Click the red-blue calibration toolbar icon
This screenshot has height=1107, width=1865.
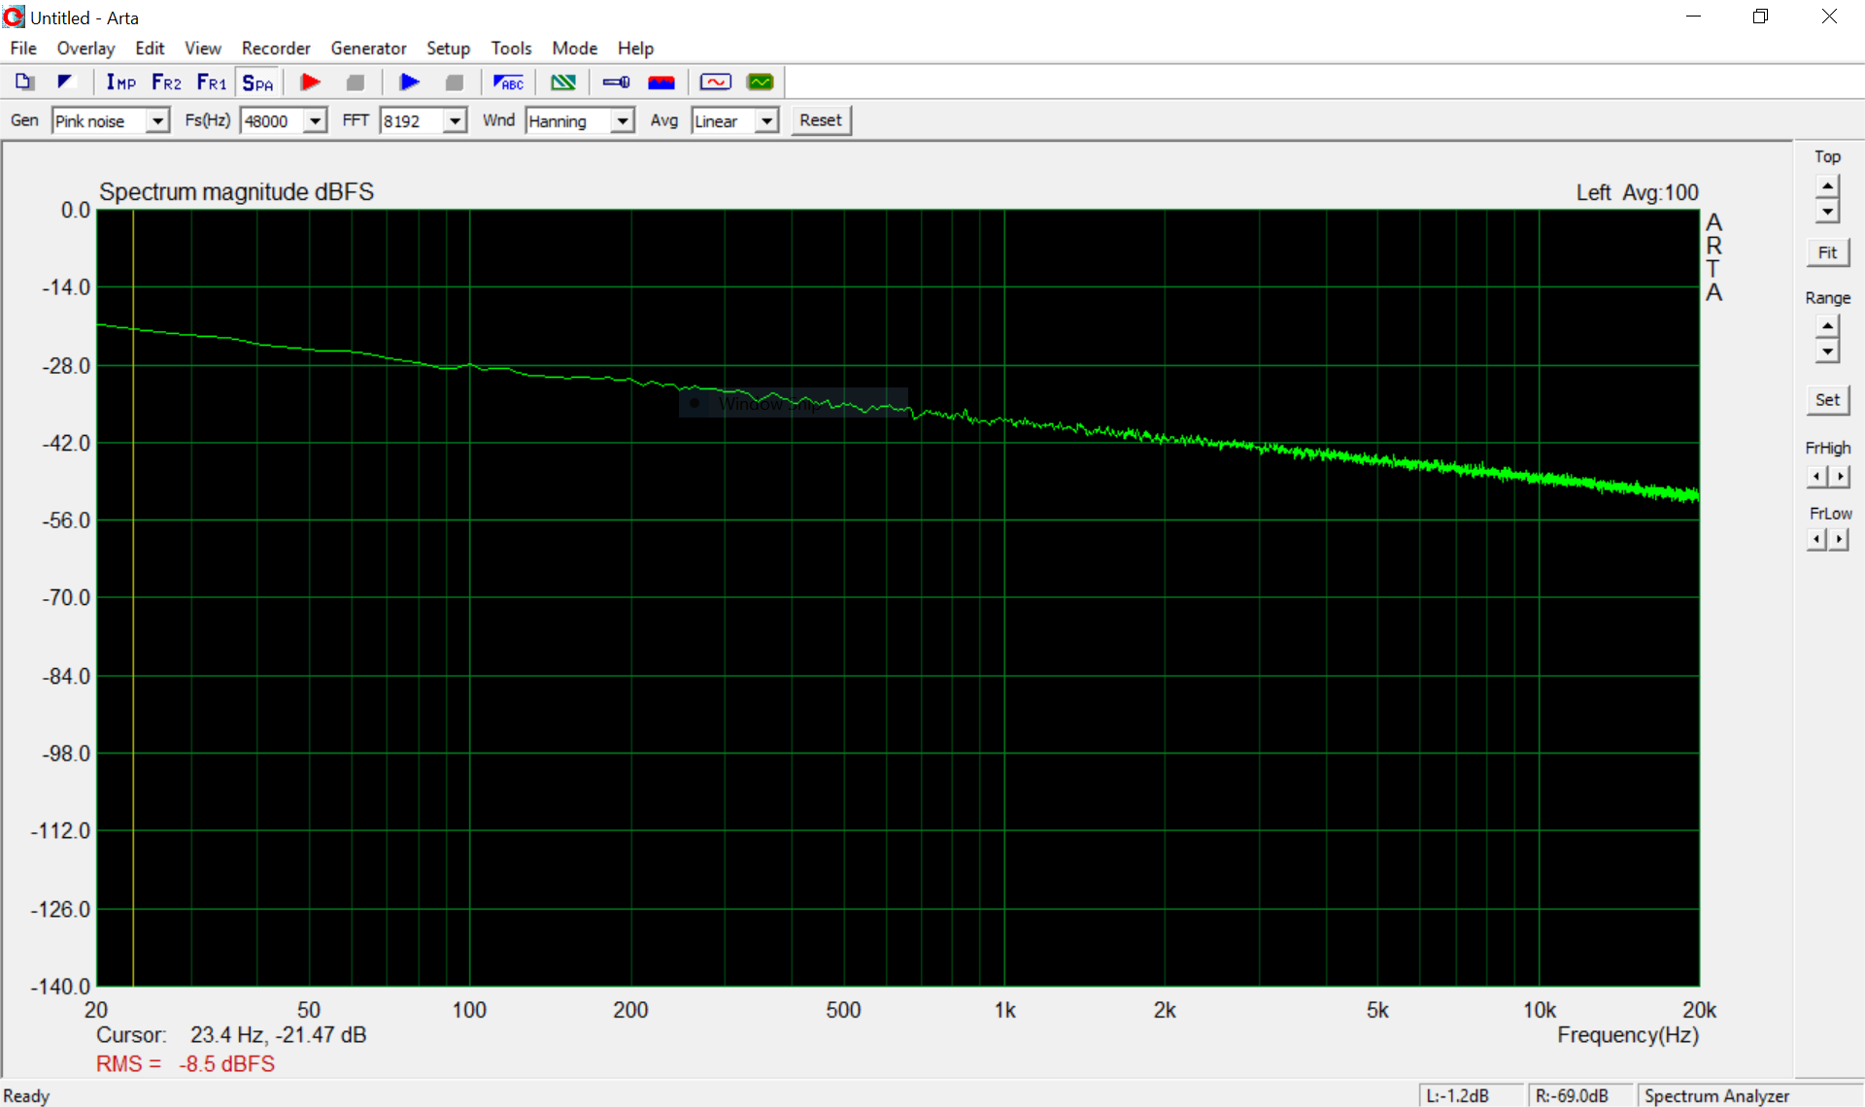pyautogui.click(x=661, y=83)
